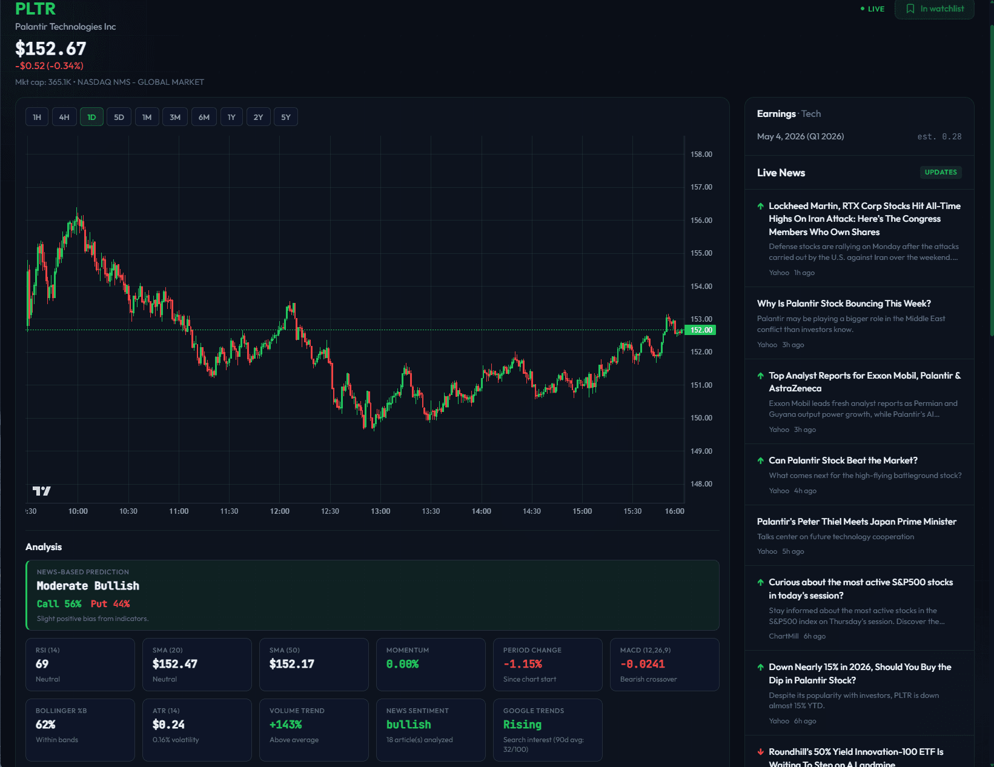Screen dimensions: 994x767
Task: Select the News Sentiment bullish card
Action: pos(431,729)
